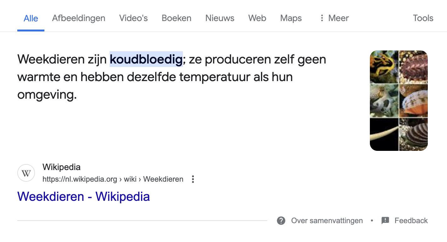
Task: Click the feedback speech bubble icon
Action: [x=385, y=221]
